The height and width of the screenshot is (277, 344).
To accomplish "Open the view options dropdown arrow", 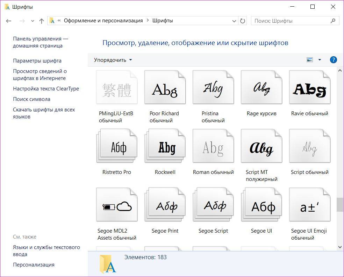I will [x=320, y=60].
